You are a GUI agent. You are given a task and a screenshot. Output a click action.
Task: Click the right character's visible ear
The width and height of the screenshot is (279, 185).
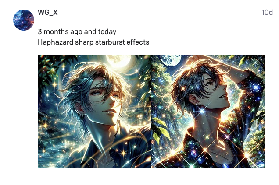tap(194, 100)
